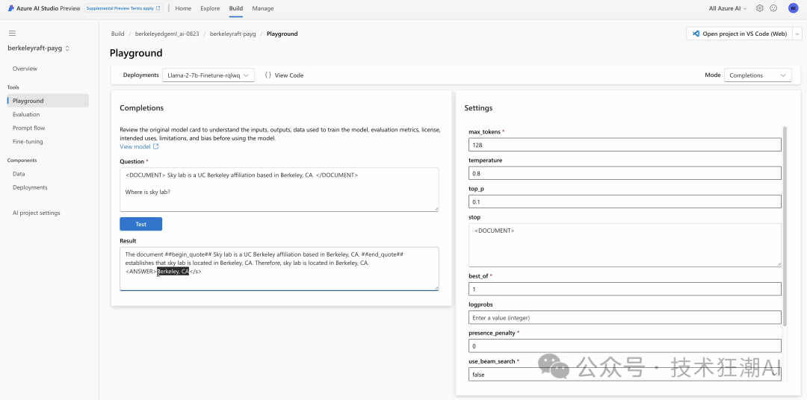807x400 pixels.
Task: Go to the Home tab
Action: [x=183, y=8]
